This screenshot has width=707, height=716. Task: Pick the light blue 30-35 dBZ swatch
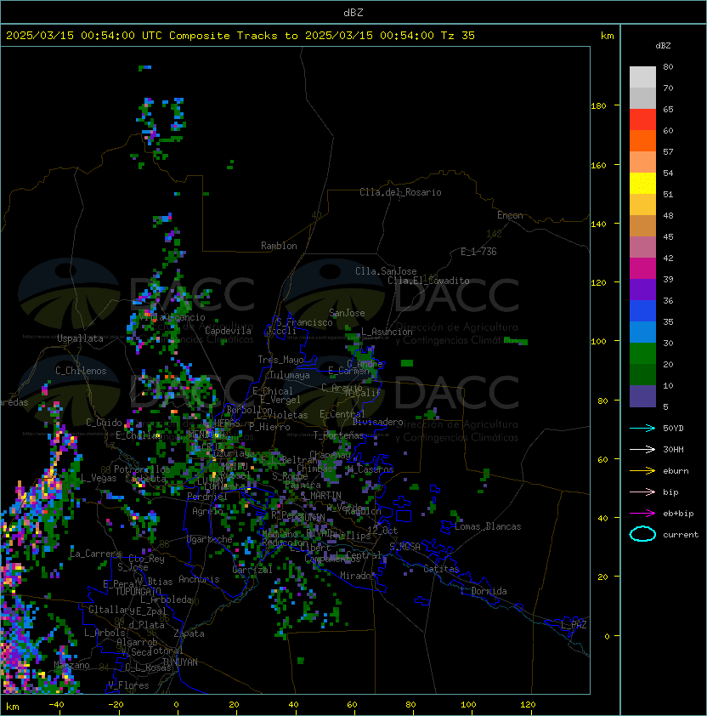[x=642, y=332]
